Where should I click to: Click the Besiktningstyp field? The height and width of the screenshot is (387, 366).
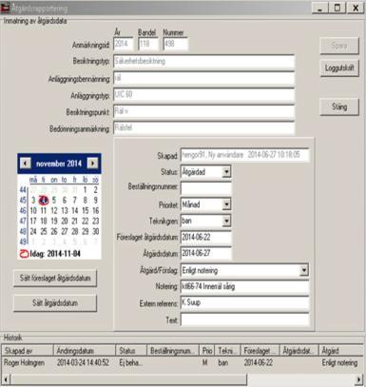(204, 61)
